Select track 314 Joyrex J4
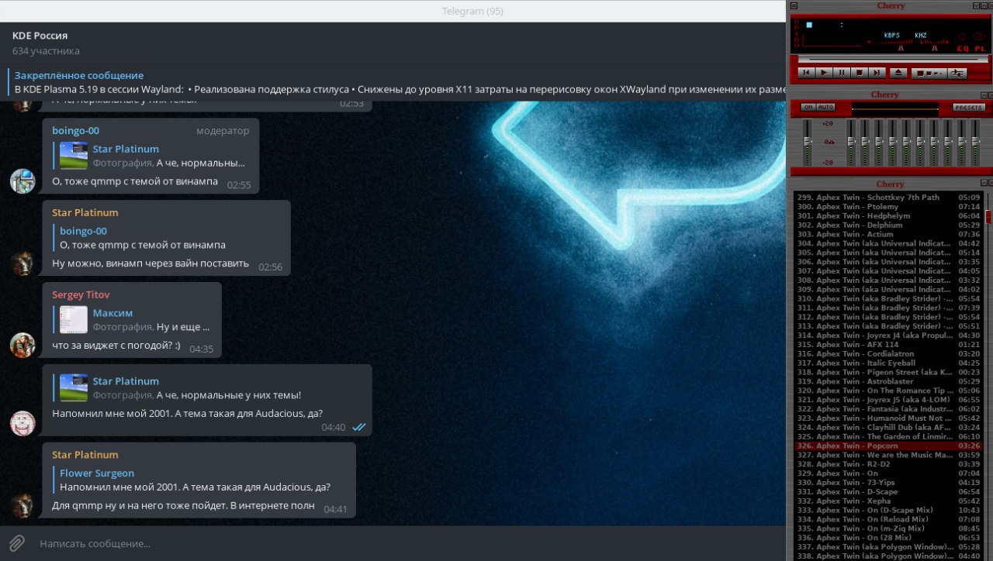The image size is (993, 561). coord(888,336)
